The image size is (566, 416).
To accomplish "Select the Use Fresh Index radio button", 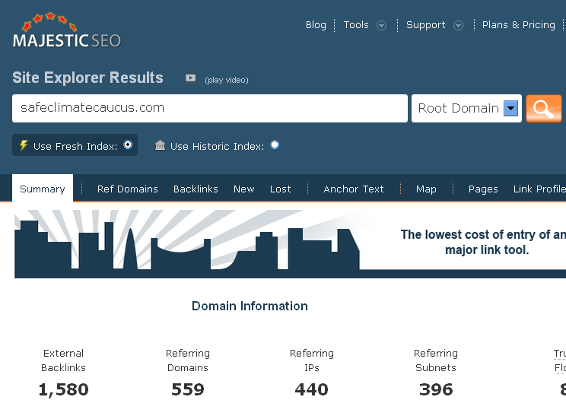I will point(128,144).
